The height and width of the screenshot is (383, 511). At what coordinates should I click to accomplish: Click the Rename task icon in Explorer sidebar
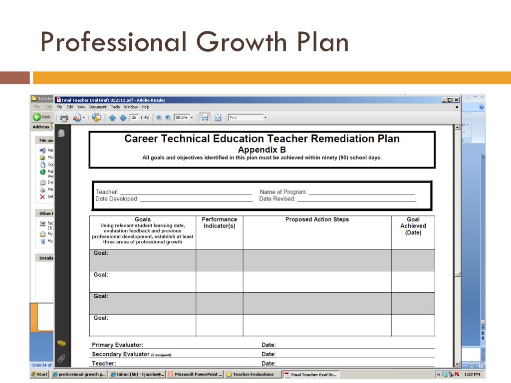pos(43,150)
